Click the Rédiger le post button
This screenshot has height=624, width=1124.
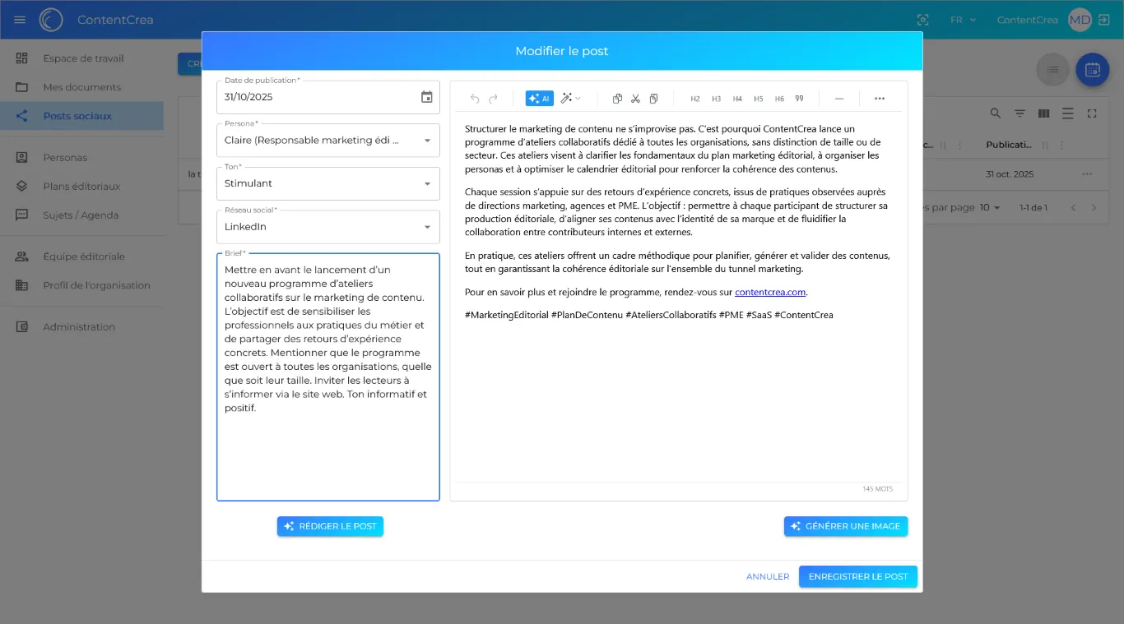coord(330,526)
